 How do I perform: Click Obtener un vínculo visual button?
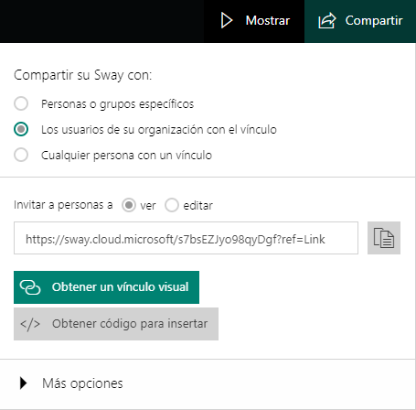(106, 287)
